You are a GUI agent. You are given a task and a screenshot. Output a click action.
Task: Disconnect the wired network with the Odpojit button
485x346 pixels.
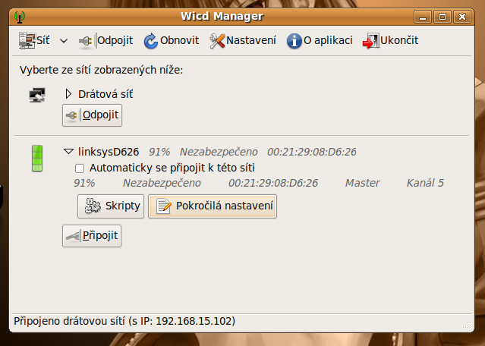point(92,115)
